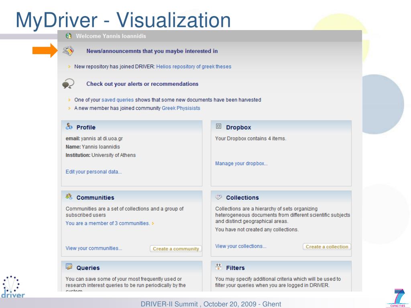Click the Profile panel heading
This screenshot has width=411, height=308.
86,128
